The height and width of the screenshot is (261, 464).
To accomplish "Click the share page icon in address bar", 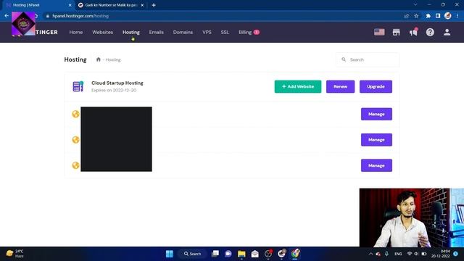I will [406, 16].
